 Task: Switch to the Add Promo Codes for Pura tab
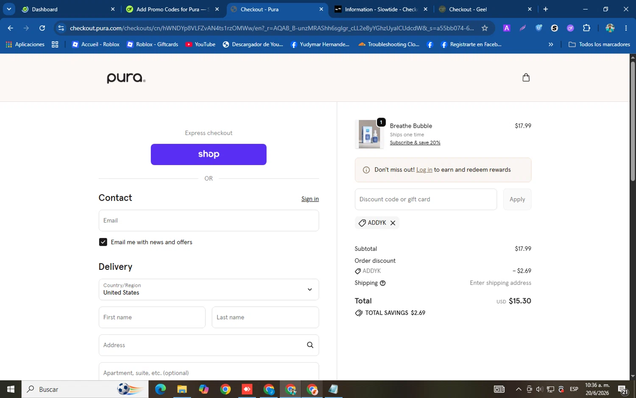pos(173,9)
